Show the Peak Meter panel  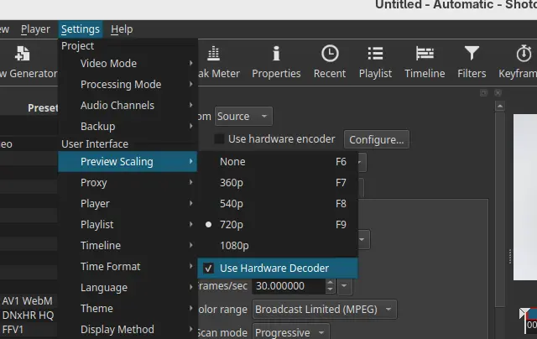(214, 55)
